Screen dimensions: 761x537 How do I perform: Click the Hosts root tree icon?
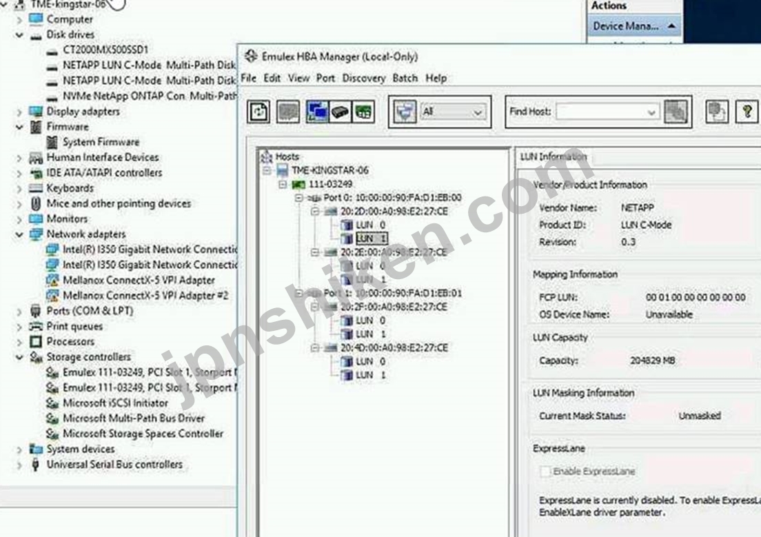(x=266, y=156)
